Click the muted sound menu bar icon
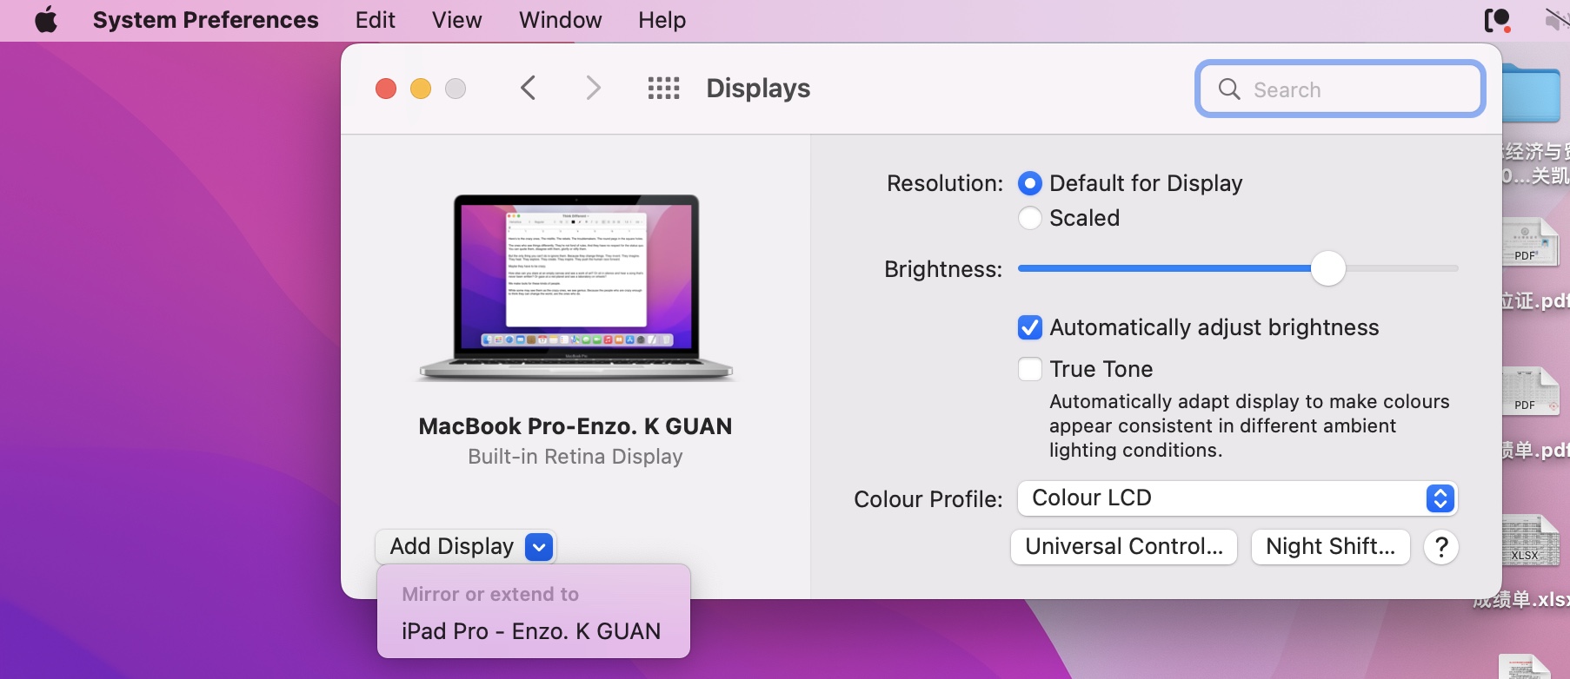The height and width of the screenshot is (679, 1570). pos(1555,19)
